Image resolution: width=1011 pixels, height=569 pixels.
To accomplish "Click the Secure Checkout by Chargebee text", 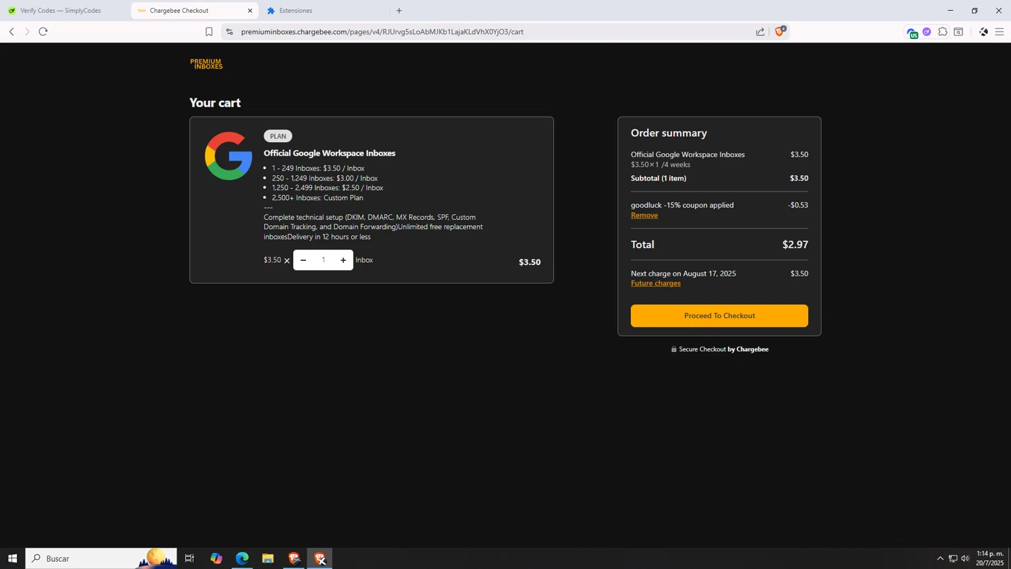I will [720, 349].
